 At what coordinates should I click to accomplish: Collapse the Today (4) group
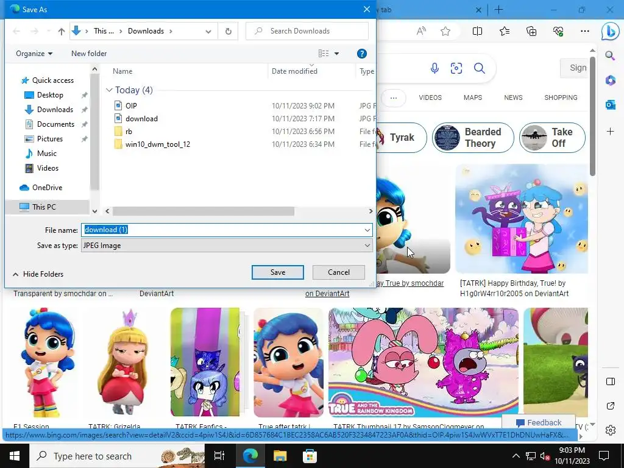(109, 90)
